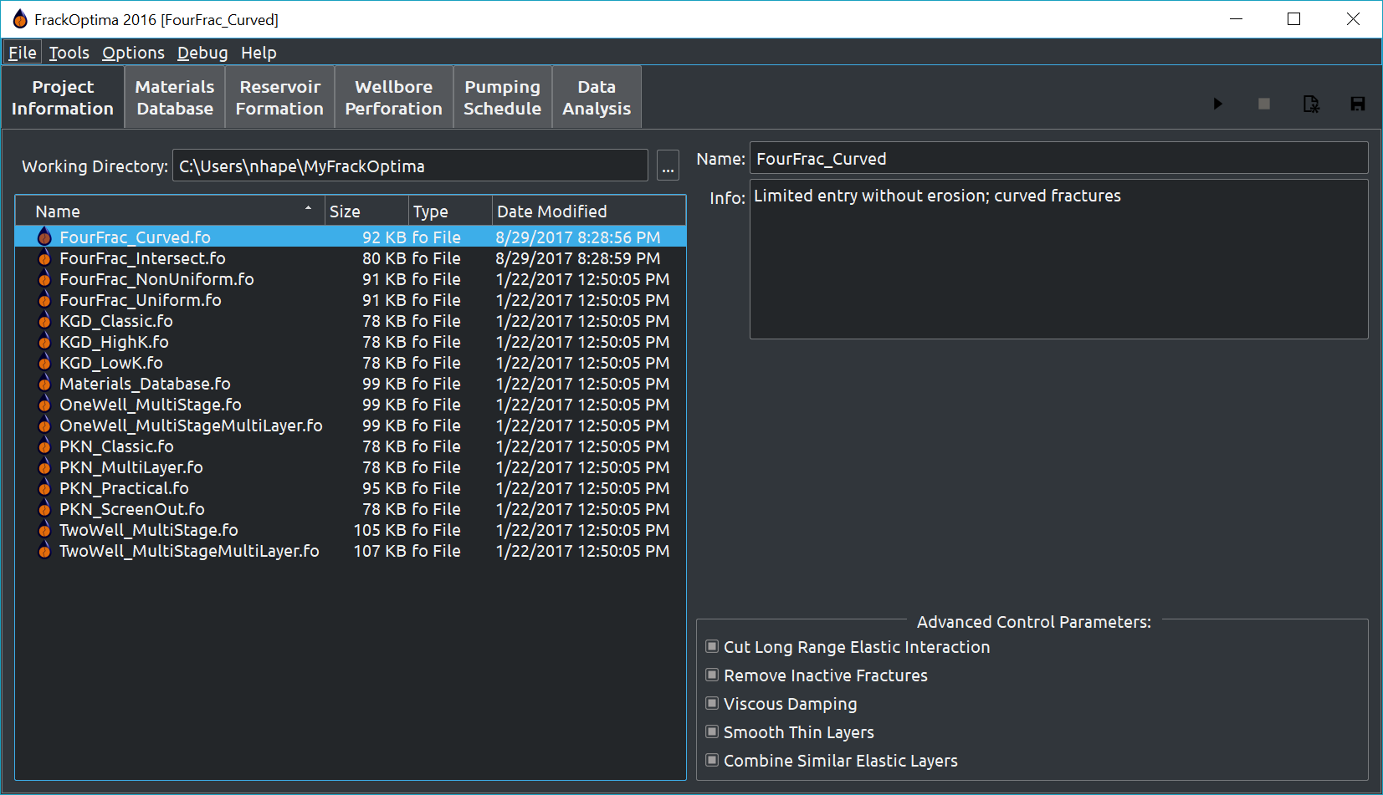Click the flame icon beside TwoWell_MultiStage.fo
1383x795 pixels.
point(44,529)
